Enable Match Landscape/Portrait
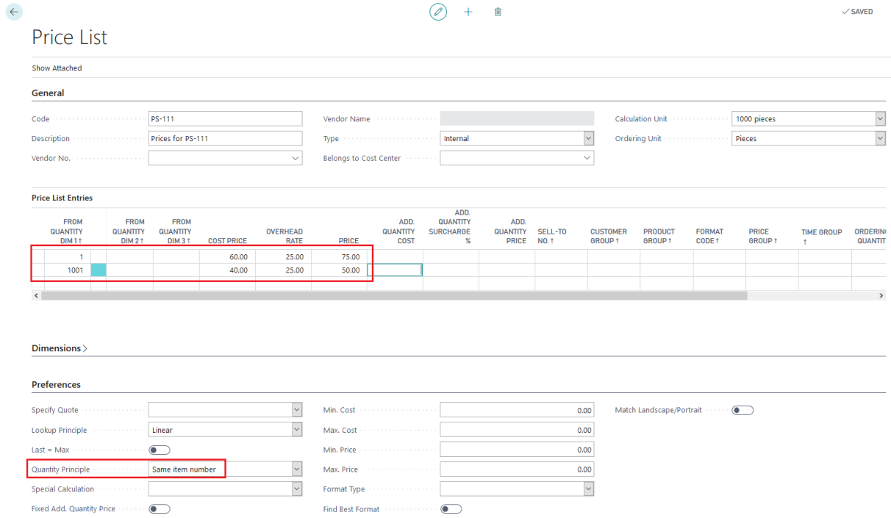The image size is (891, 518). pos(742,410)
